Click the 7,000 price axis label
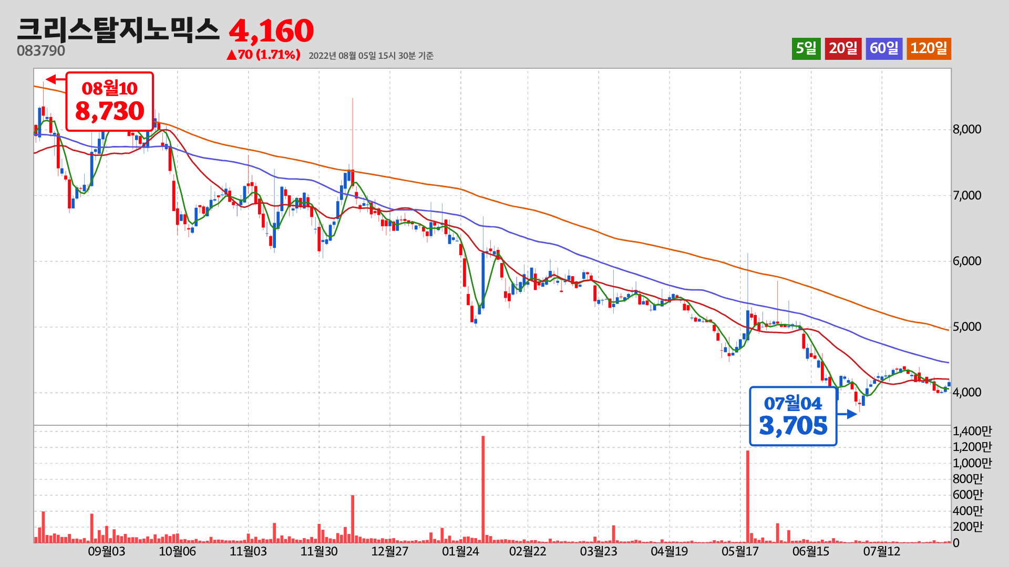1009x567 pixels. [x=967, y=196]
